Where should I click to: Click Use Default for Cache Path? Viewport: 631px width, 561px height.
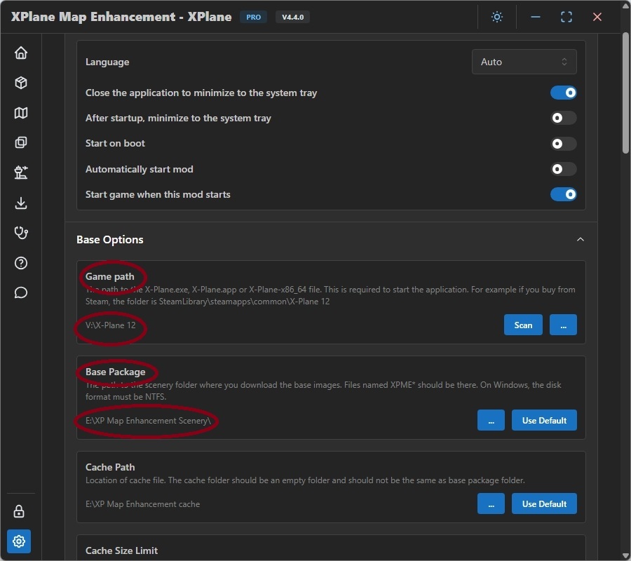[544, 503]
